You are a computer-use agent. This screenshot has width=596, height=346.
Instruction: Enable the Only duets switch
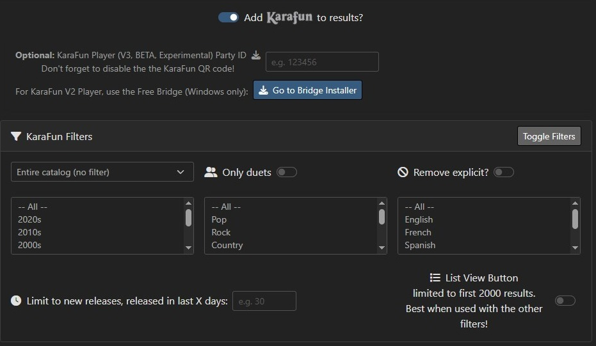click(x=287, y=173)
